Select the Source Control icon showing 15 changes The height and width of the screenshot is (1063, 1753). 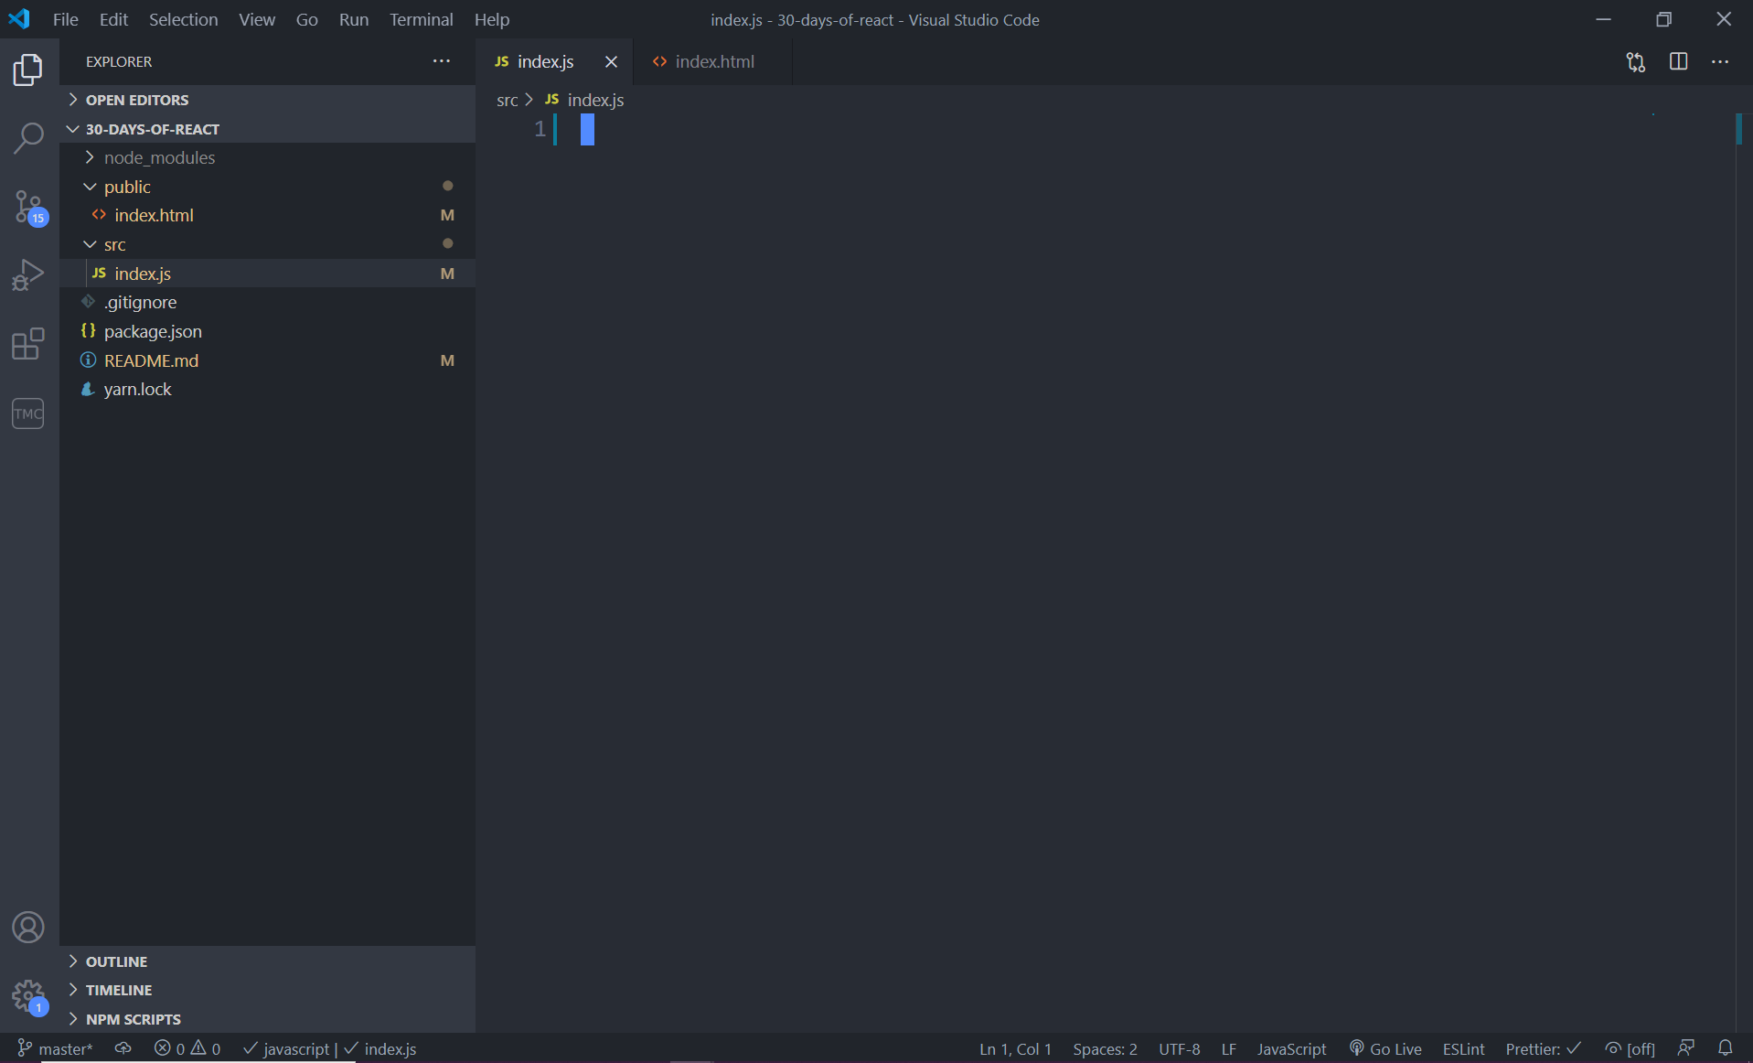click(x=27, y=206)
